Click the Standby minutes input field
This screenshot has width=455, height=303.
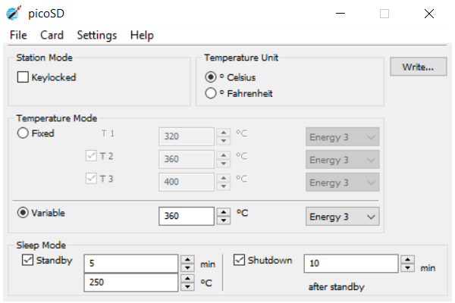(130, 264)
